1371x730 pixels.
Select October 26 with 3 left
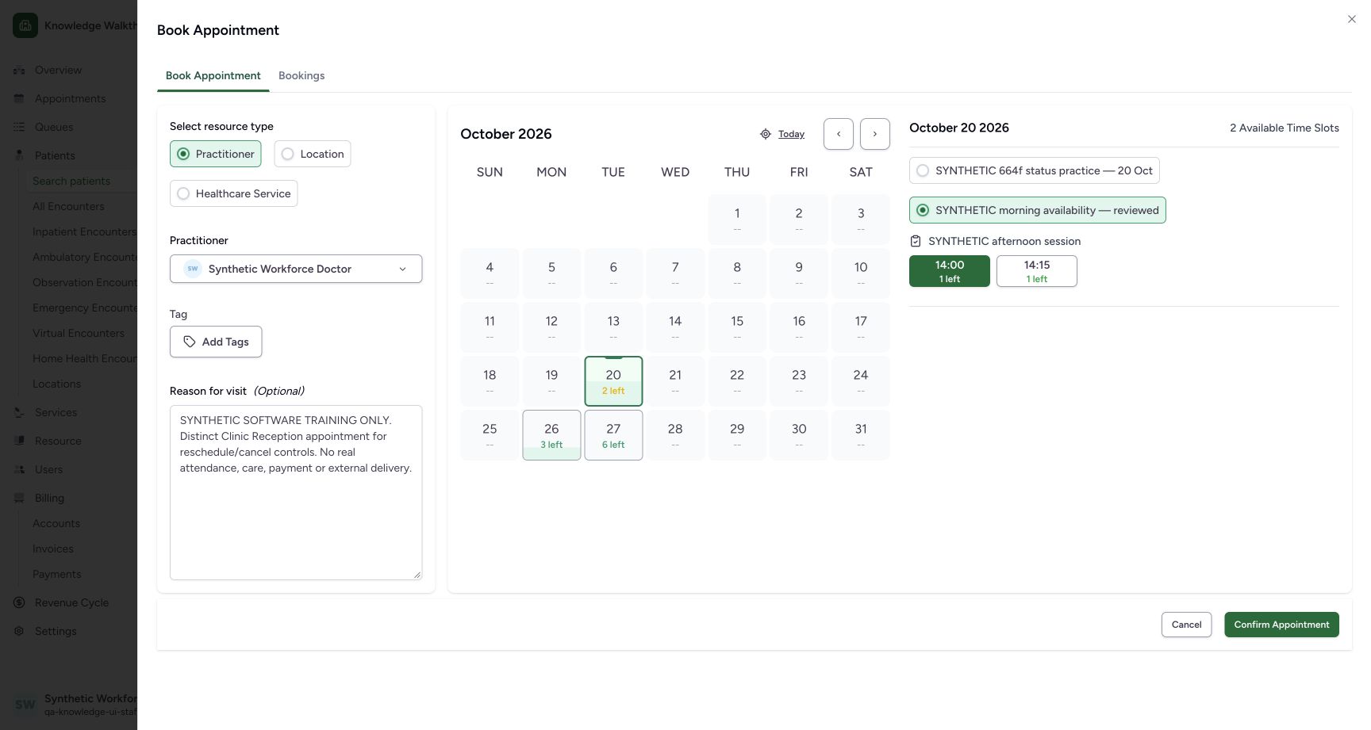pos(551,435)
